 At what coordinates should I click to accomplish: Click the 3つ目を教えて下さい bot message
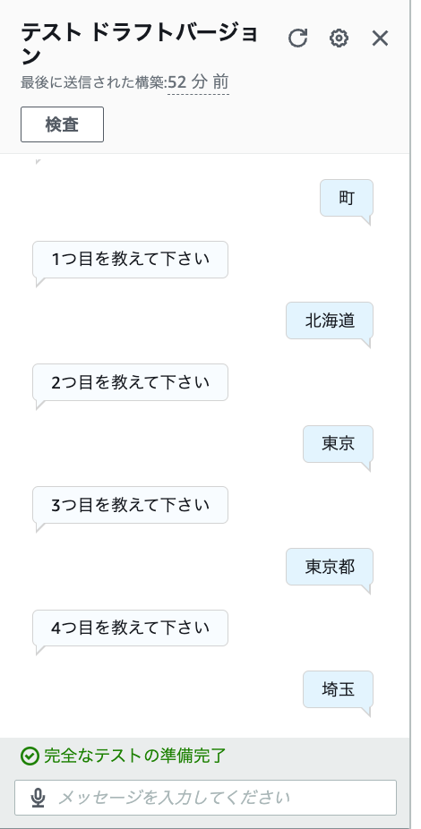click(x=130, y=505)
